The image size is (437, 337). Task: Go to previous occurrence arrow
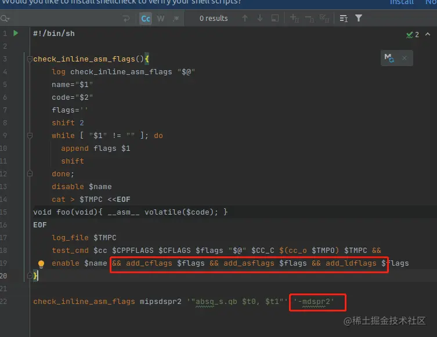245,19
